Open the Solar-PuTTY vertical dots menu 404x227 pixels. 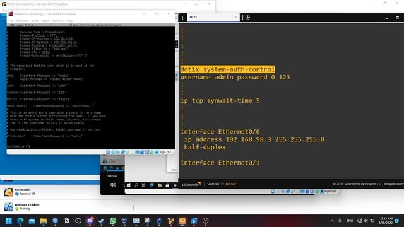[182, 18]
